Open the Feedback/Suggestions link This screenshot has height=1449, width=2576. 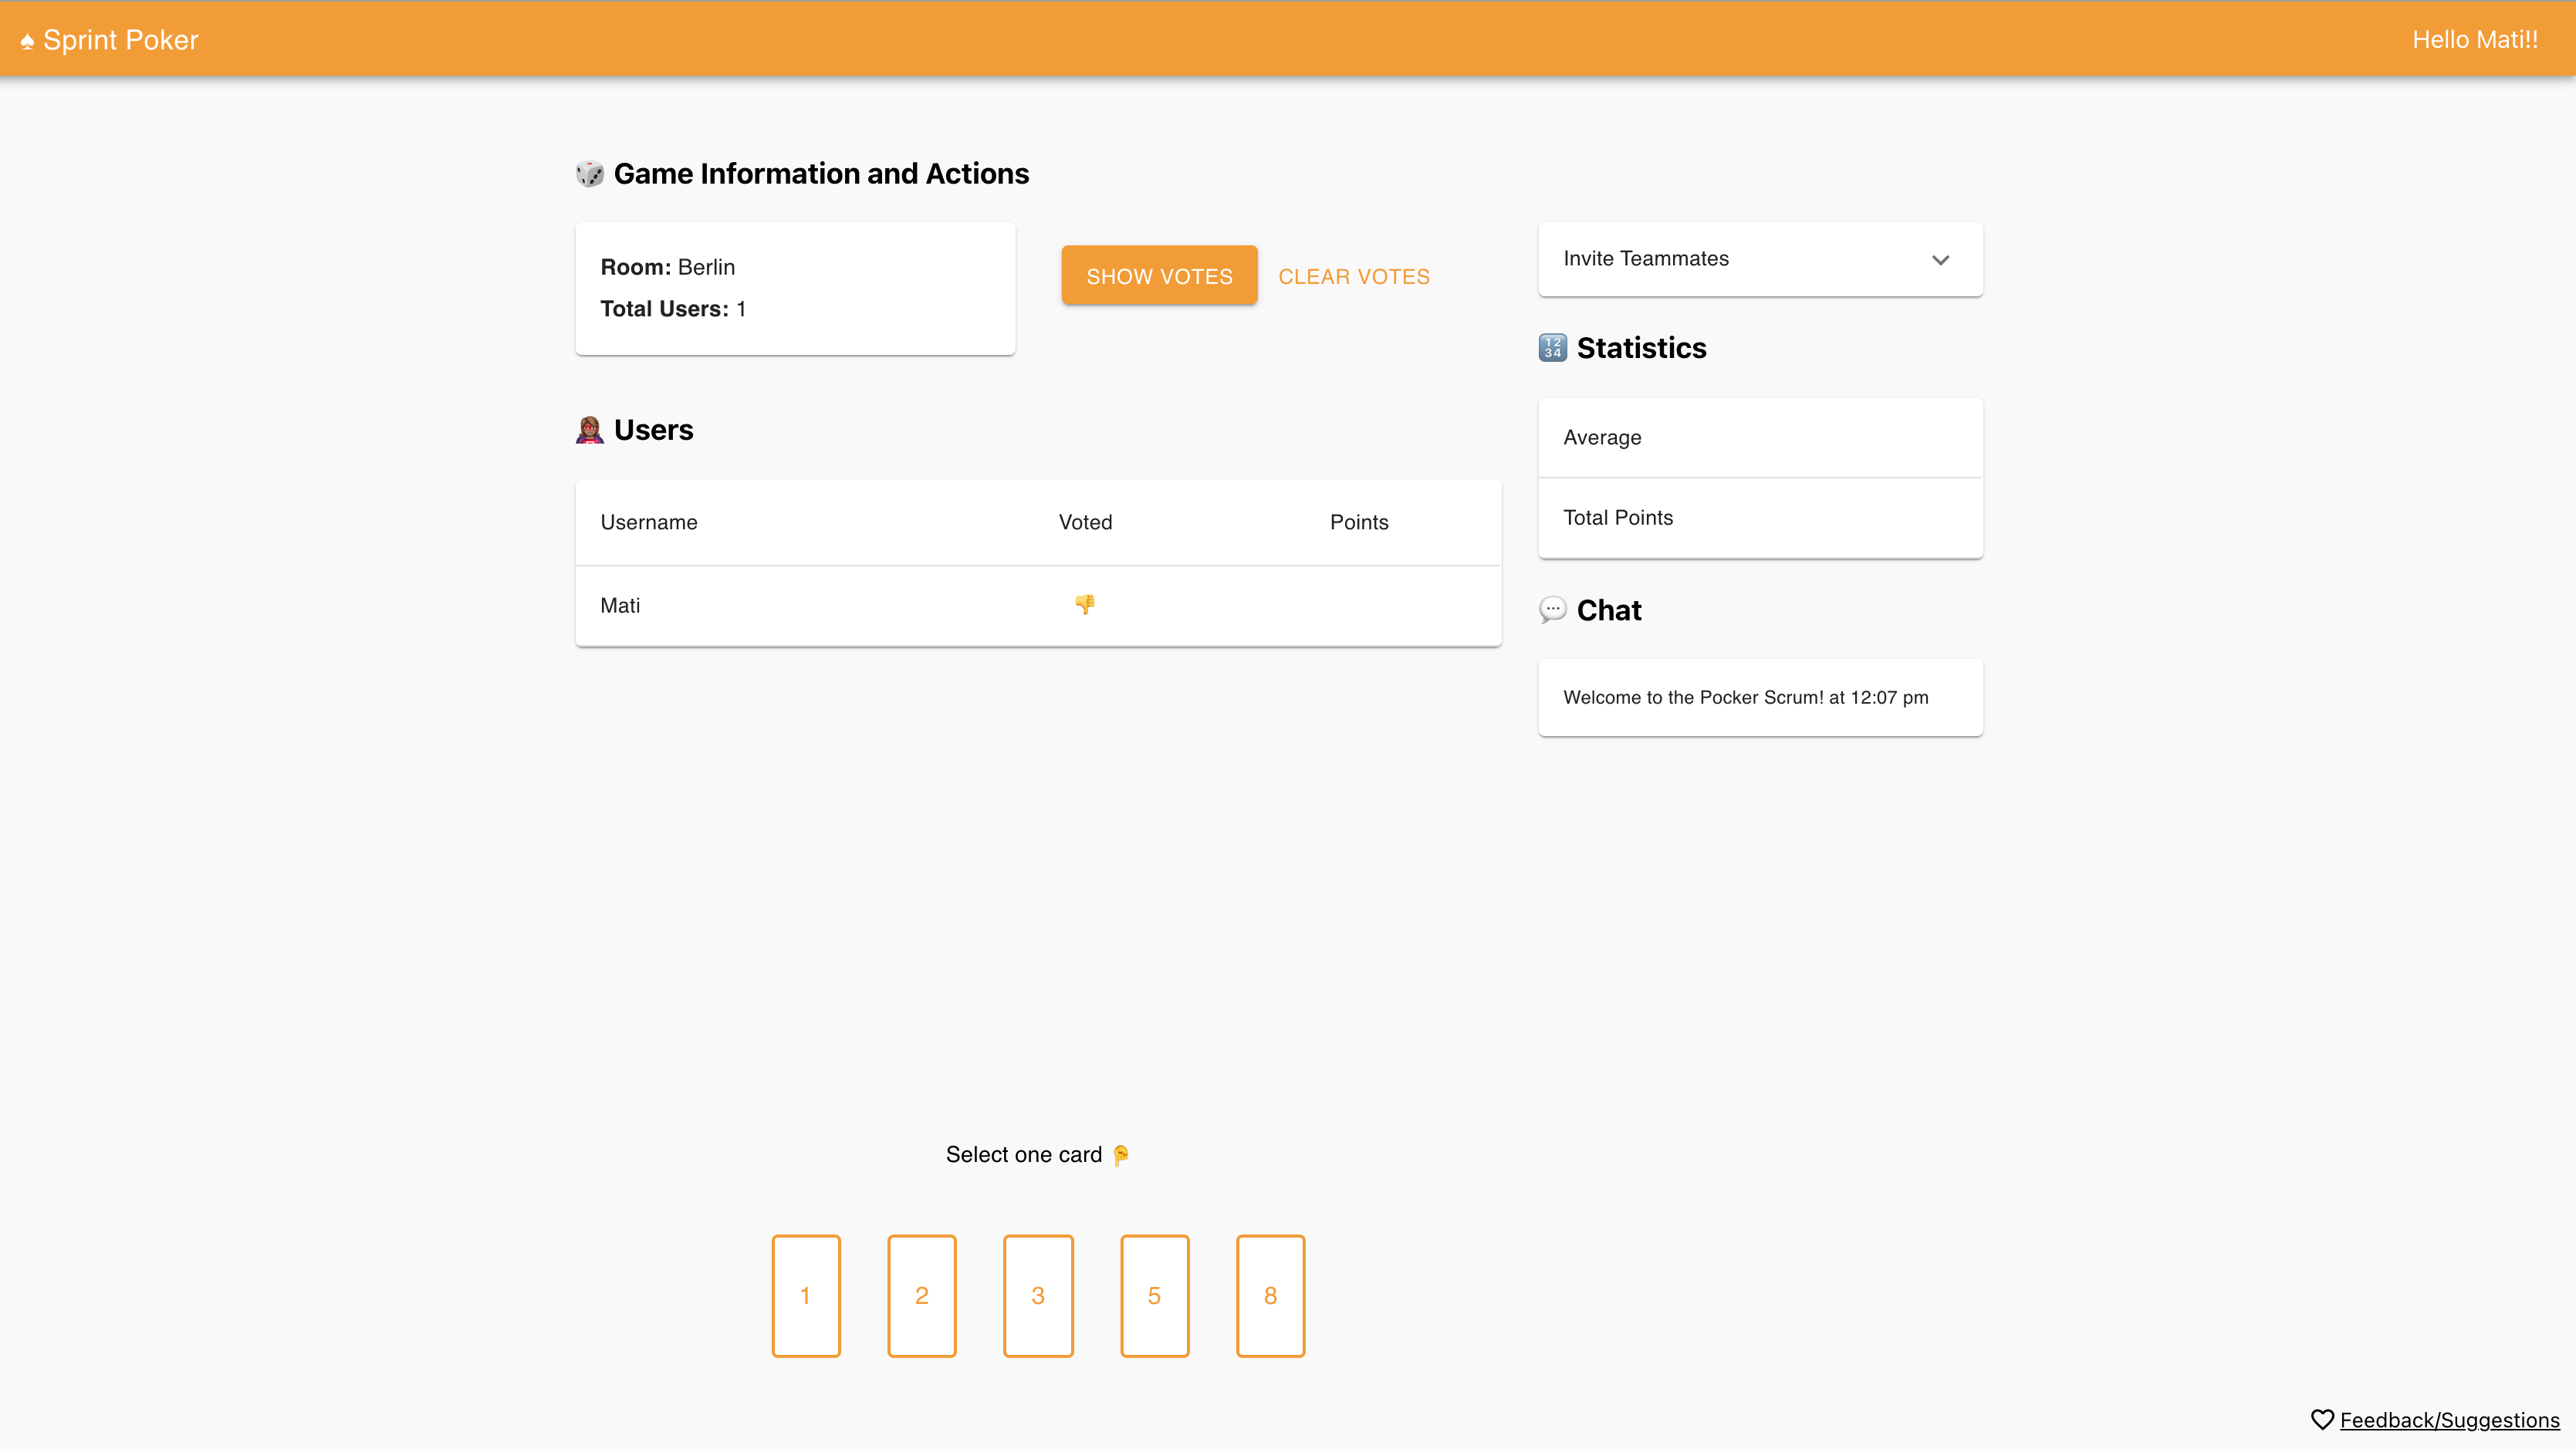click(x=2449, y=1420)
